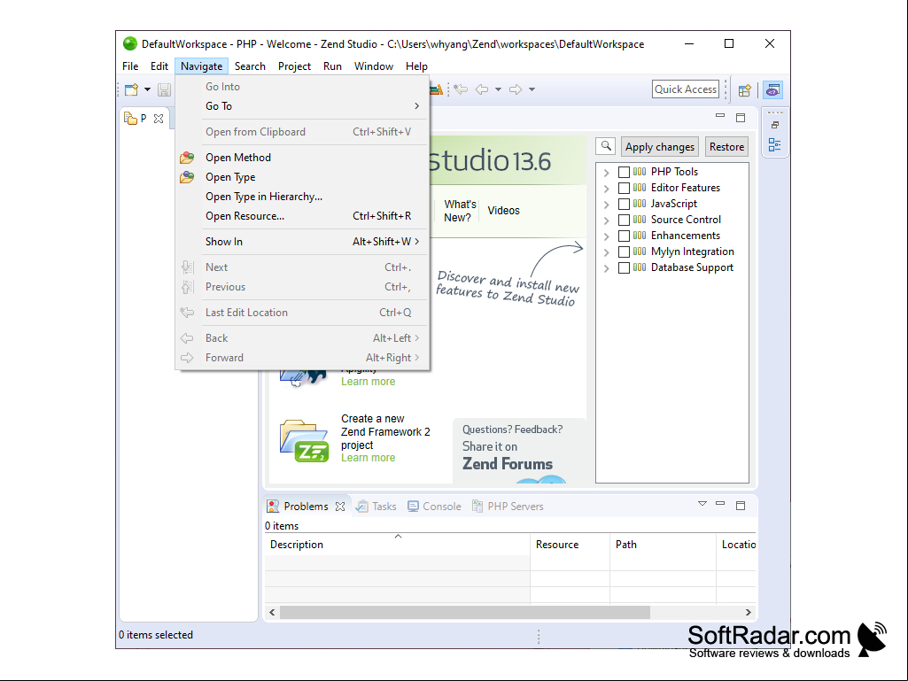Expand the Mylyn Integration tree node
Screen dimensions: 908x681
[x=606, y=252]
